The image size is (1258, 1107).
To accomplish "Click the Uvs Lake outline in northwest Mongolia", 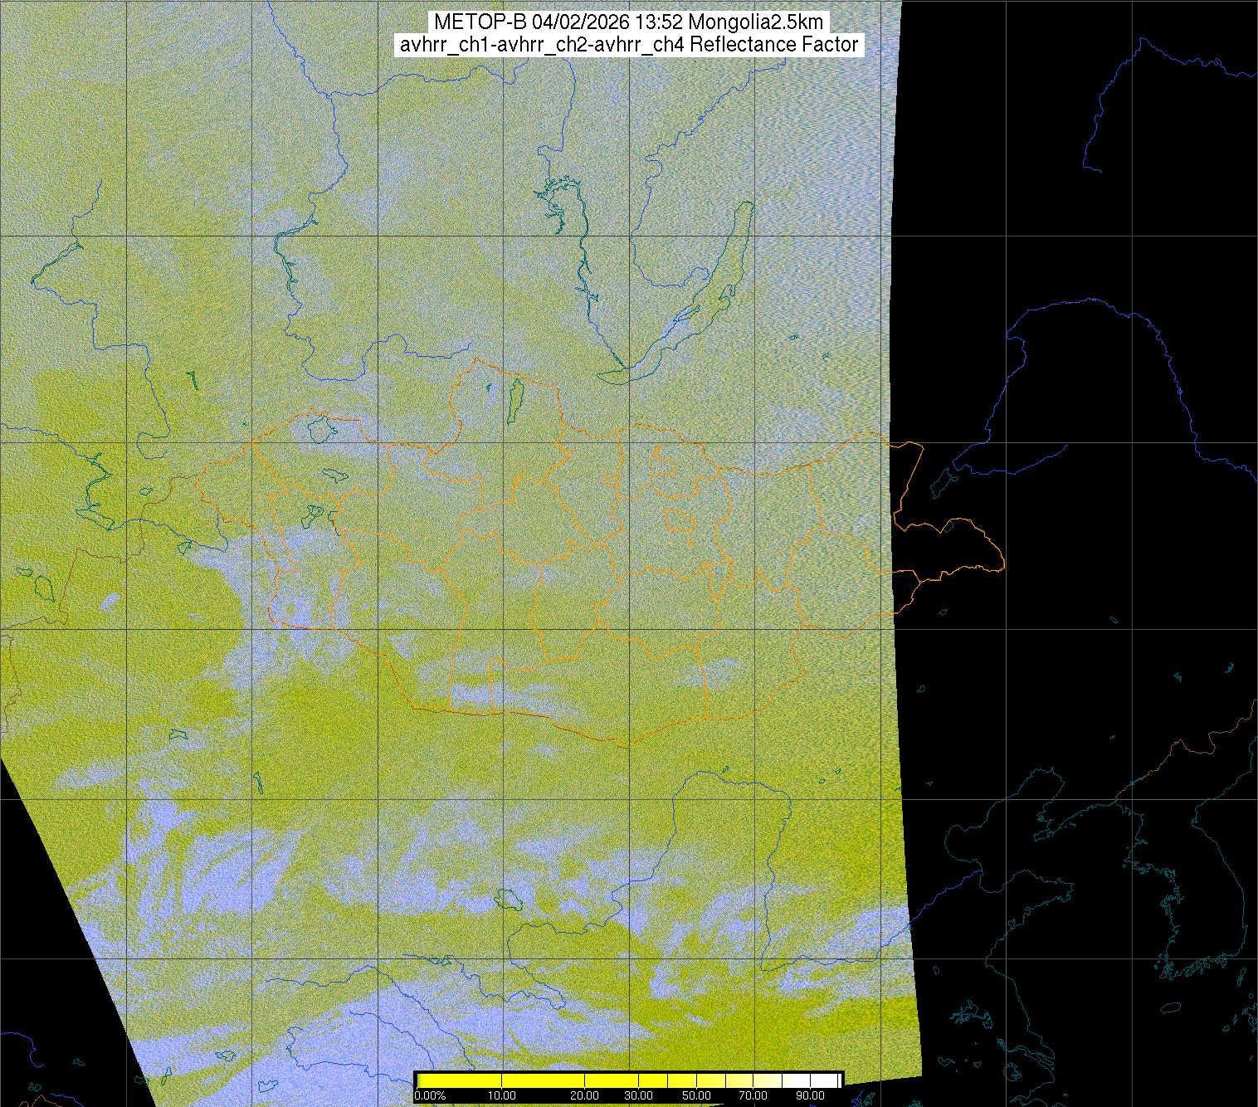I will click(320, 430).
